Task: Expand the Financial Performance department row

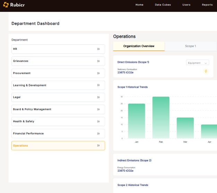Action: point(58,134)
